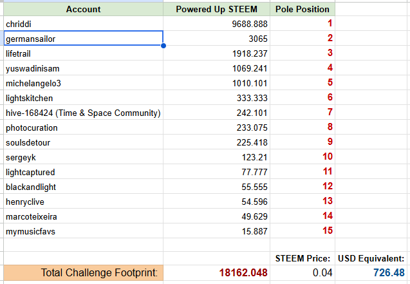410x284 pixels.
Task: Select the lifetrail account cell
Action: (84, 53)
